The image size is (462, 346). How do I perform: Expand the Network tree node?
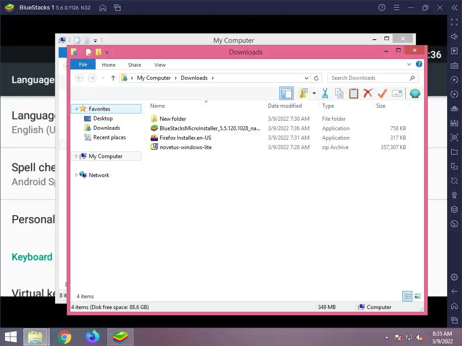coord(76,175)
